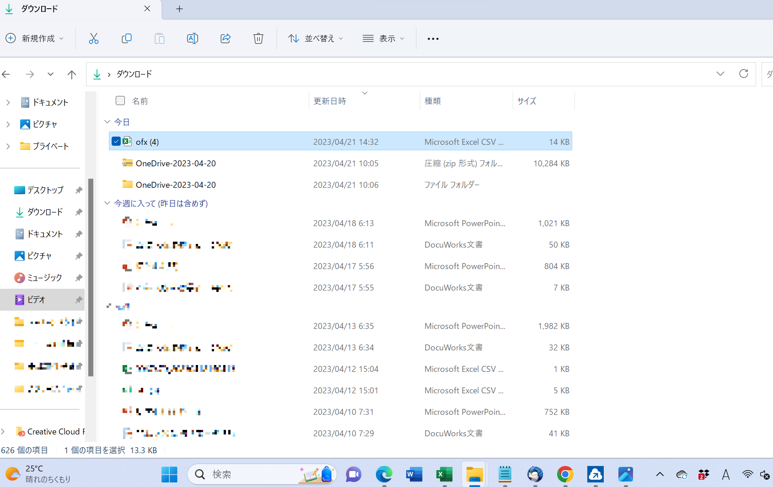The width and height of the screenshot is (773, 487).
Task: Click the Copy icon in toolbar
Action: [x=127, y=39]
